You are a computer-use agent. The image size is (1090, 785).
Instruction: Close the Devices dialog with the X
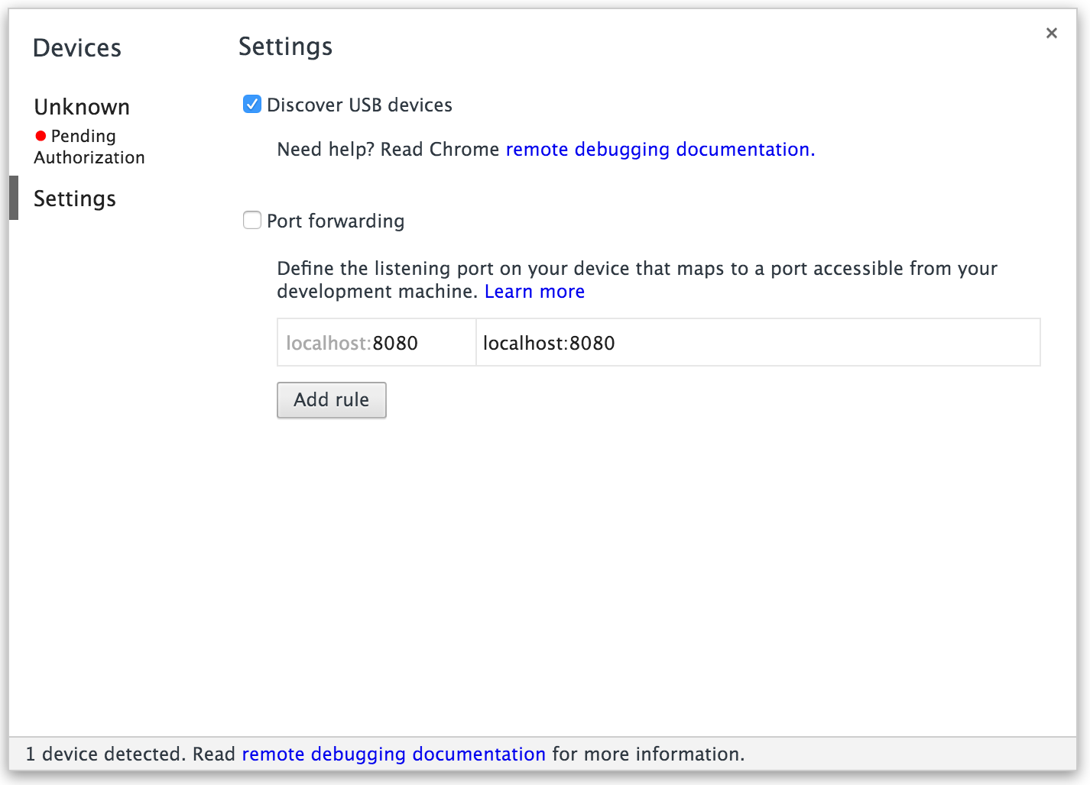pyautogui.click(x=1051, y=33)
